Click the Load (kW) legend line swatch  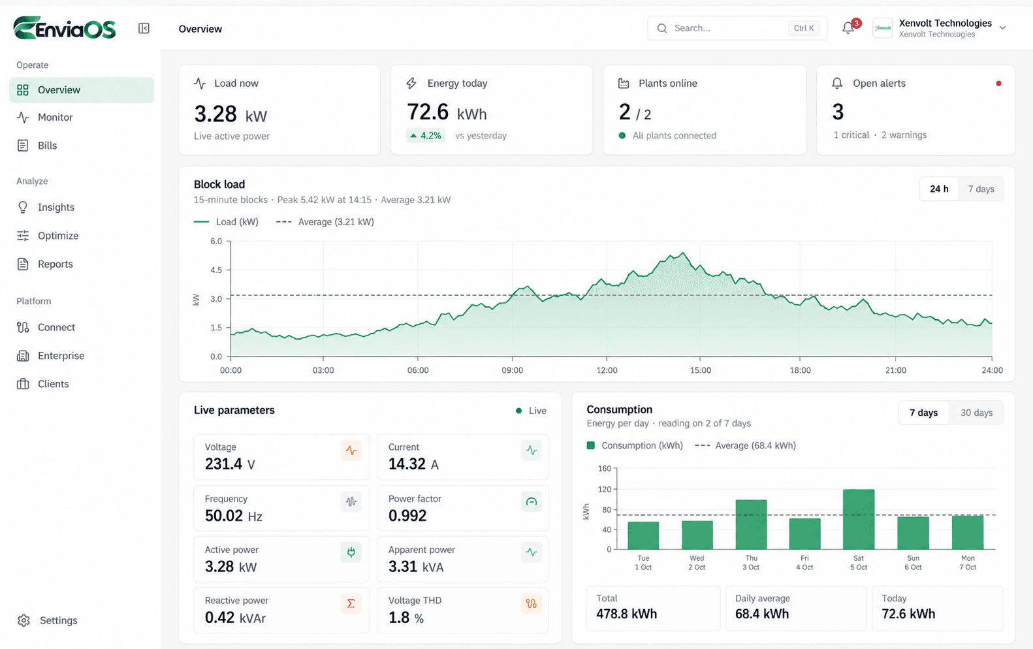click(x=201, y=222)
